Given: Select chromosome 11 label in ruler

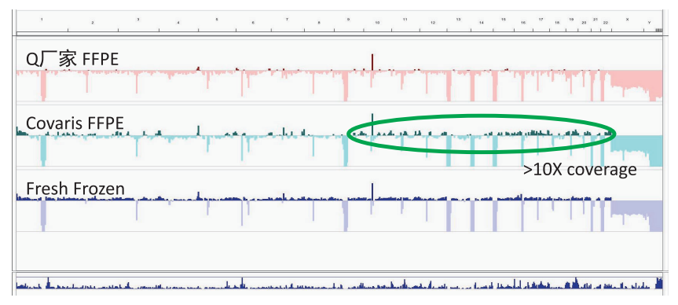Looking at the screenshot, I should pyautogui.click(x=405, y=20).
